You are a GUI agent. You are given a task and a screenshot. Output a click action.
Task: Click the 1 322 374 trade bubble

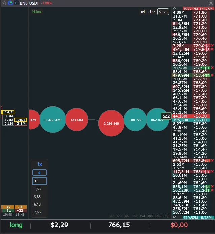(53, 120)
